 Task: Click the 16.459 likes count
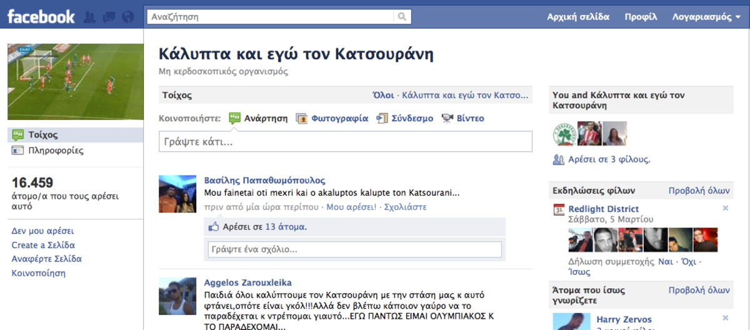point(32,183)
